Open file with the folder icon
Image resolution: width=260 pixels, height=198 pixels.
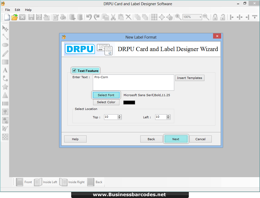(15, 17)
